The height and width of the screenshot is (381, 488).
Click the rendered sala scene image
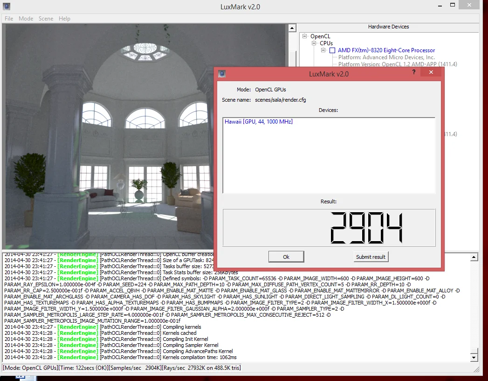[109, 137]
